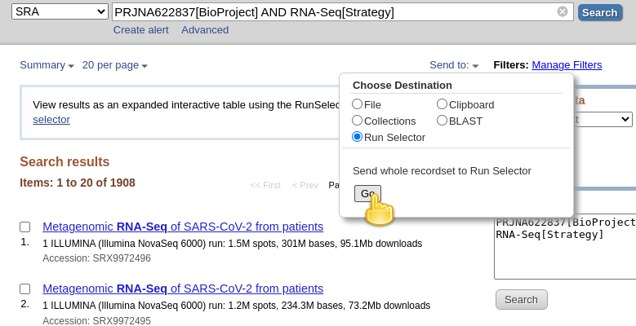Open the Create alert link
636x326 pixels.
coord(140,29)
